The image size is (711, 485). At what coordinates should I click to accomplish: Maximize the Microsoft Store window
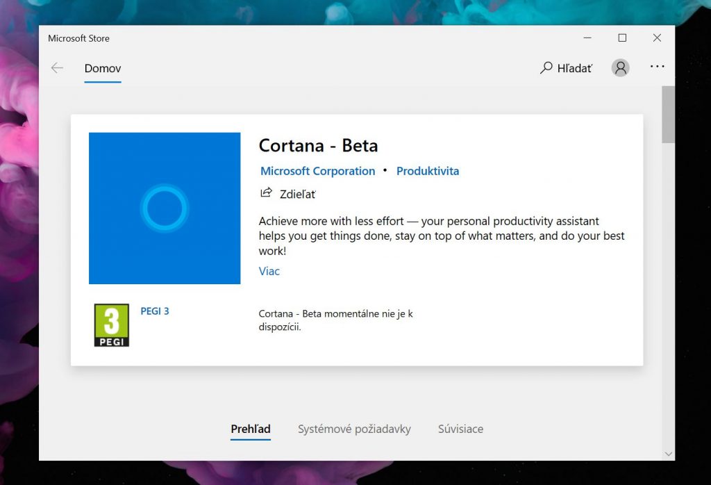click(x=623, y=38)
